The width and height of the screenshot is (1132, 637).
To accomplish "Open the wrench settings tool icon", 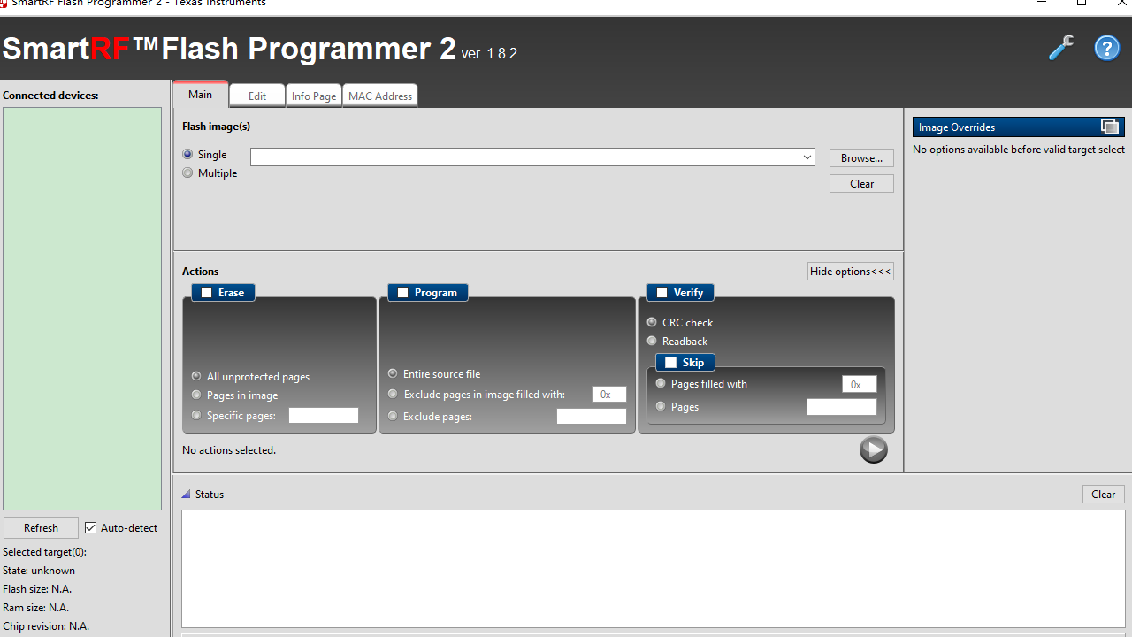I will (x=1061, y=48).
